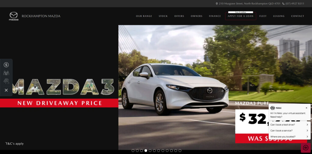Close the side panel with the X icon
Viewport: 312px width, 154px height.
click(x=6, y=90)
